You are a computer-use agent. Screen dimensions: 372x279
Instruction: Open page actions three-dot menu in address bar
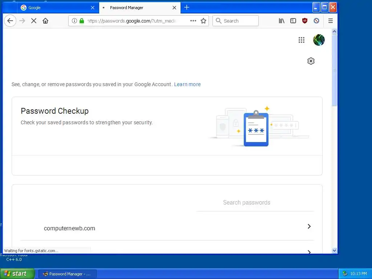[193, 21]
